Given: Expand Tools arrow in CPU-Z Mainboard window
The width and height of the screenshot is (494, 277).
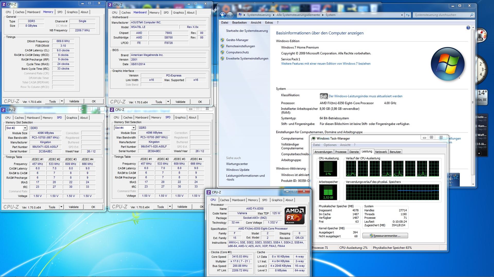Looking at the screenshot, I should click(168, 102).
